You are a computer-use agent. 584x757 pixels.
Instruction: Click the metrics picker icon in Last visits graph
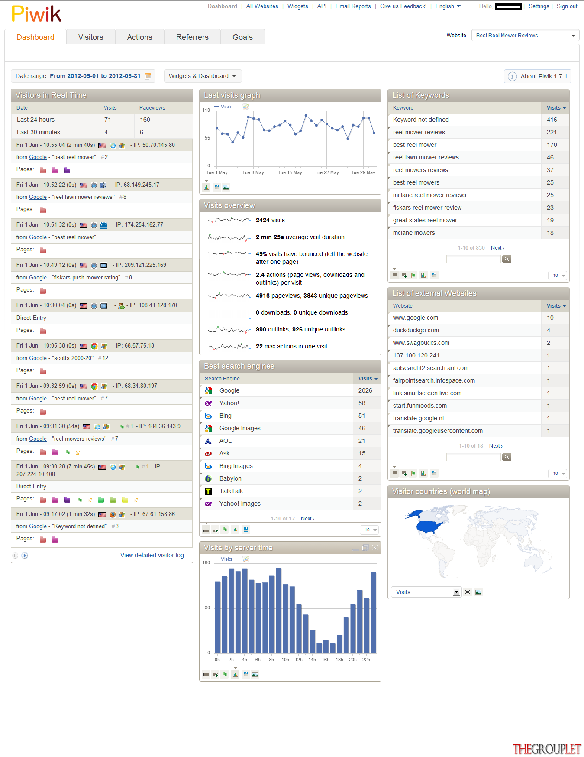click(246, 107)
